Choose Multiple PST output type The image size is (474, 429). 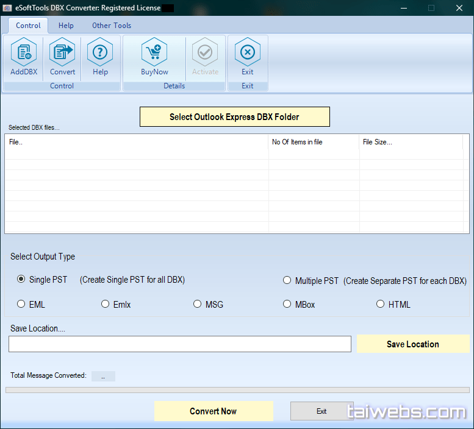(x=287, y=280)
